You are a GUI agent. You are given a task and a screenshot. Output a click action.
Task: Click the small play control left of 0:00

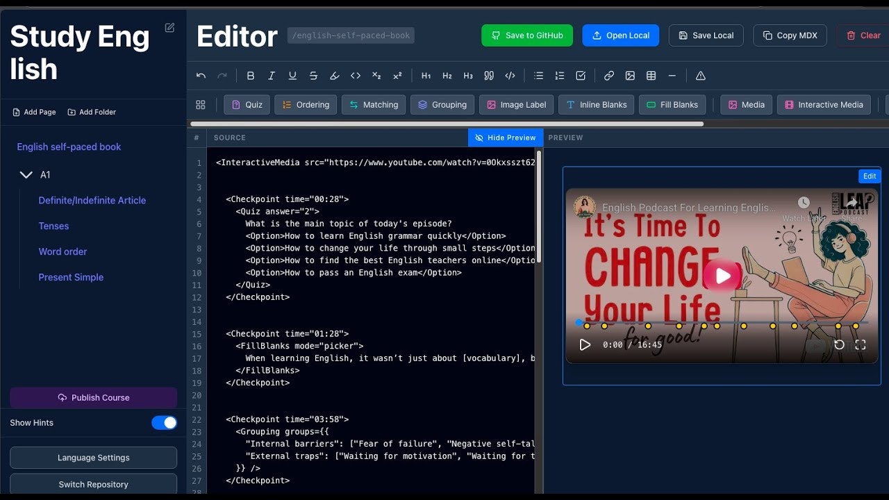click(585, 344)
